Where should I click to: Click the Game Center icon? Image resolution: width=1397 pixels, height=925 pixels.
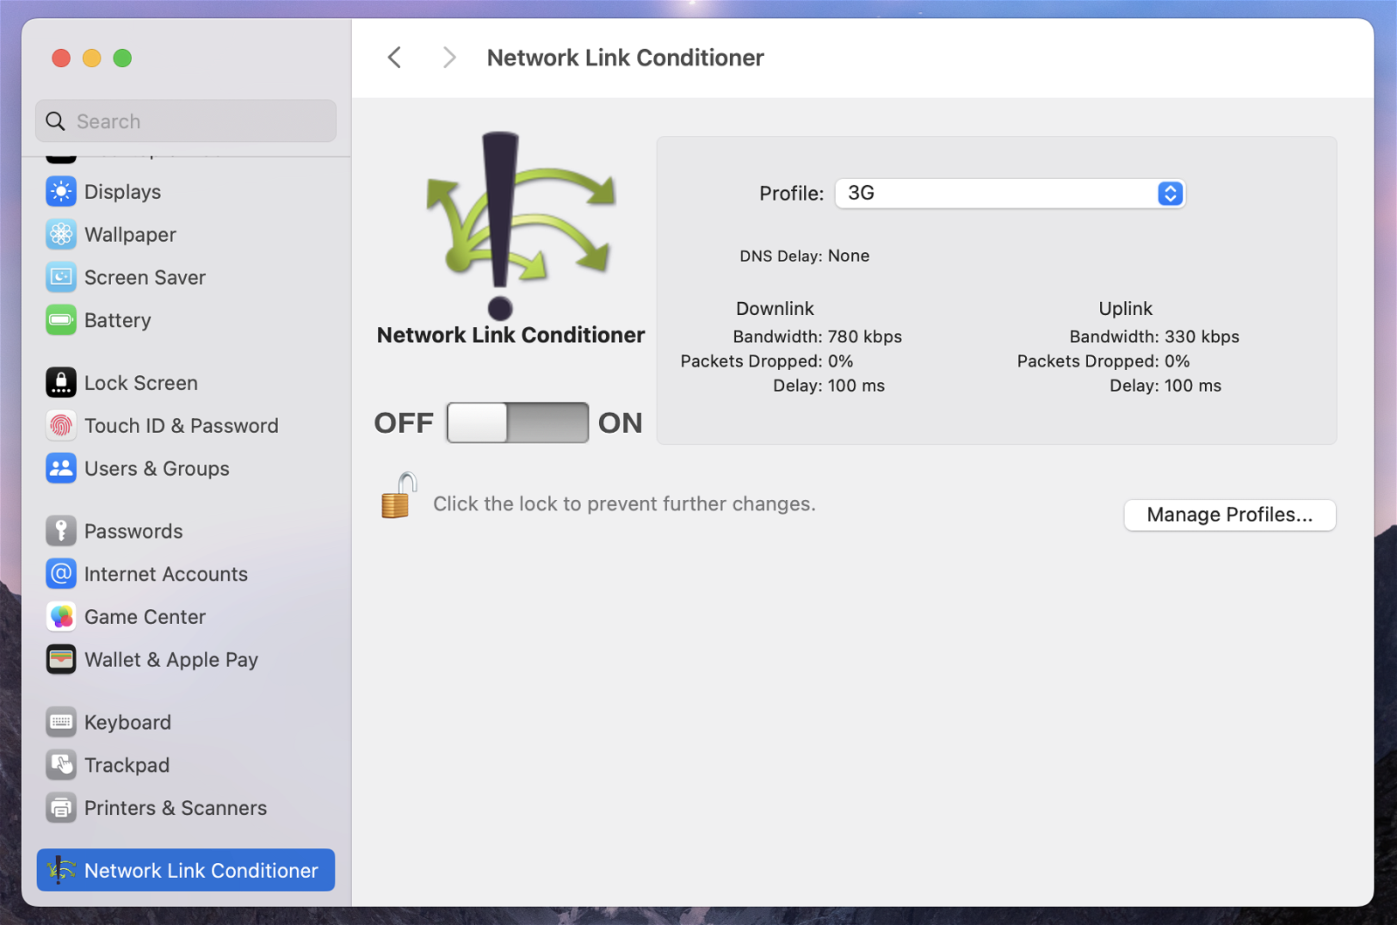pos(61,617)
